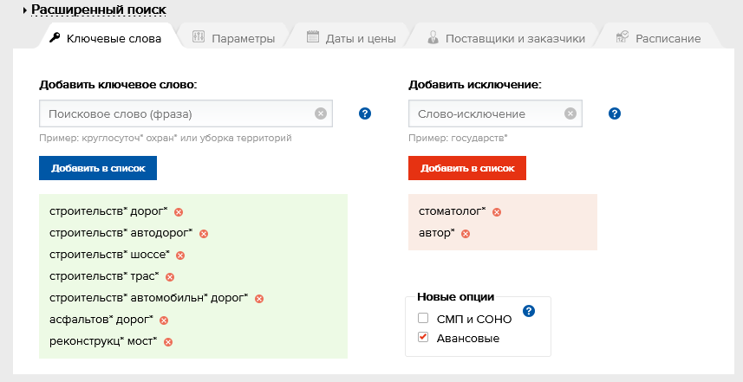This screenshot has height=382, width=743.
Task: Remove exclusion word 'стоматолог*'
Action: 497,212
